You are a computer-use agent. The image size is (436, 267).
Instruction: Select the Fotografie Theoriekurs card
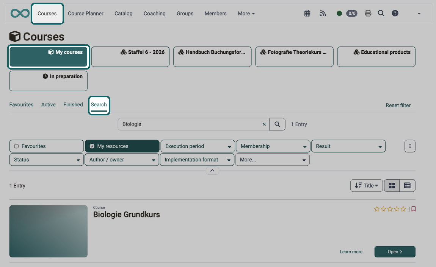(294, 57)
